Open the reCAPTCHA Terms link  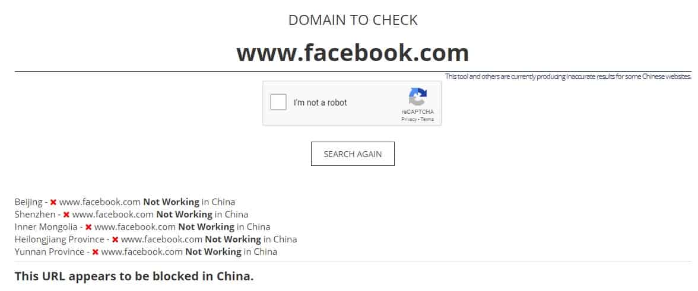tap(427, 120)
